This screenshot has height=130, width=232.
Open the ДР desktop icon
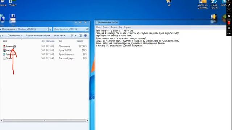click(x=169, y=3)
